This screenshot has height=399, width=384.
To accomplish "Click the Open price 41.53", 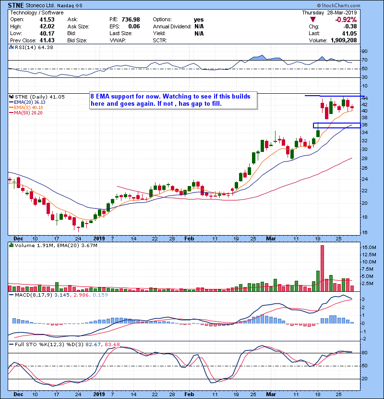I will 47,20.
